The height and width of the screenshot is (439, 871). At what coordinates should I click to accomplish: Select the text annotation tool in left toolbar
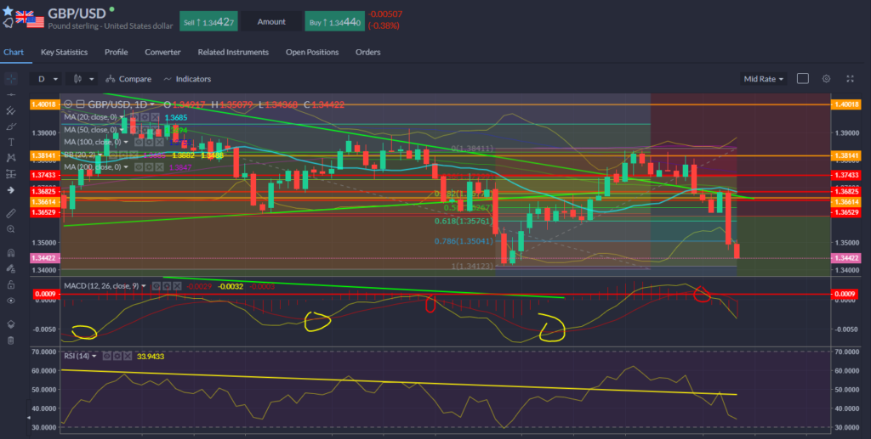point(10,142)
